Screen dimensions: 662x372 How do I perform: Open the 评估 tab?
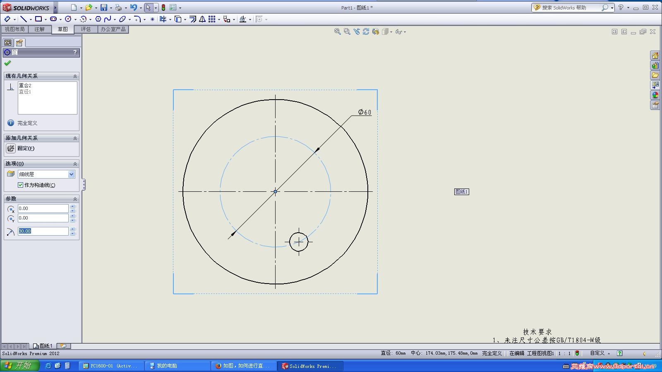pyautogui.click(x=86, y=29)
